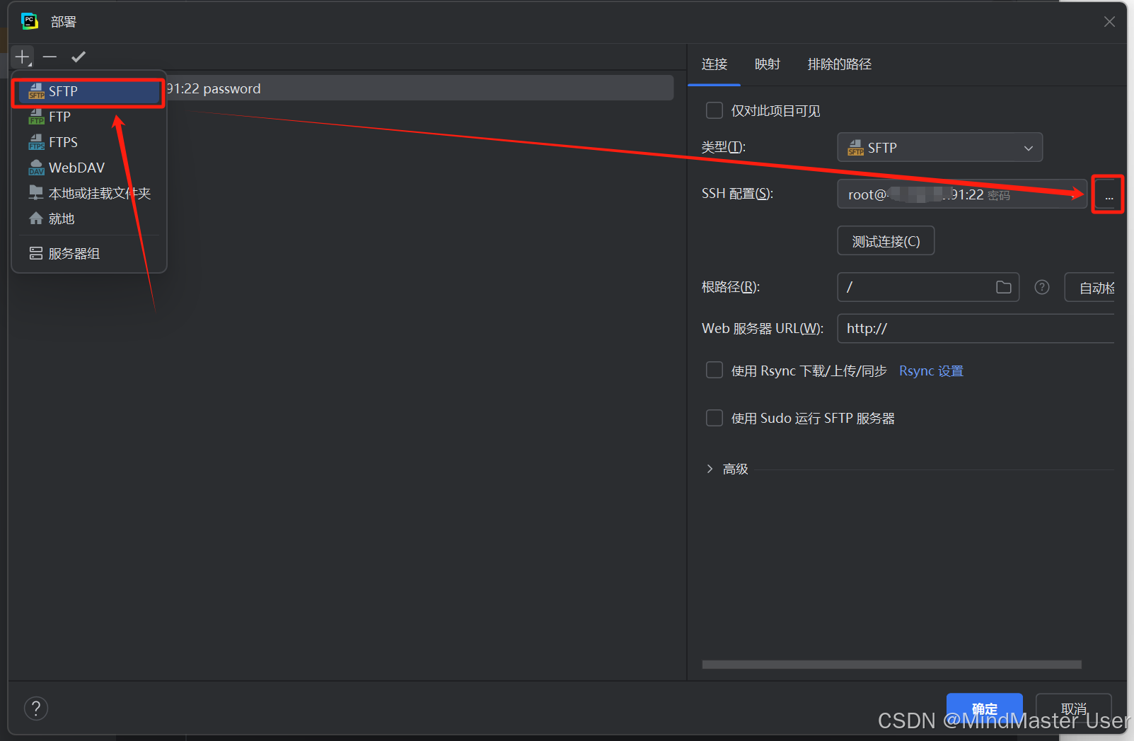Select WebDAV server type from add menu
This screenshot has width=1134, height=741.
pos(76,167)
